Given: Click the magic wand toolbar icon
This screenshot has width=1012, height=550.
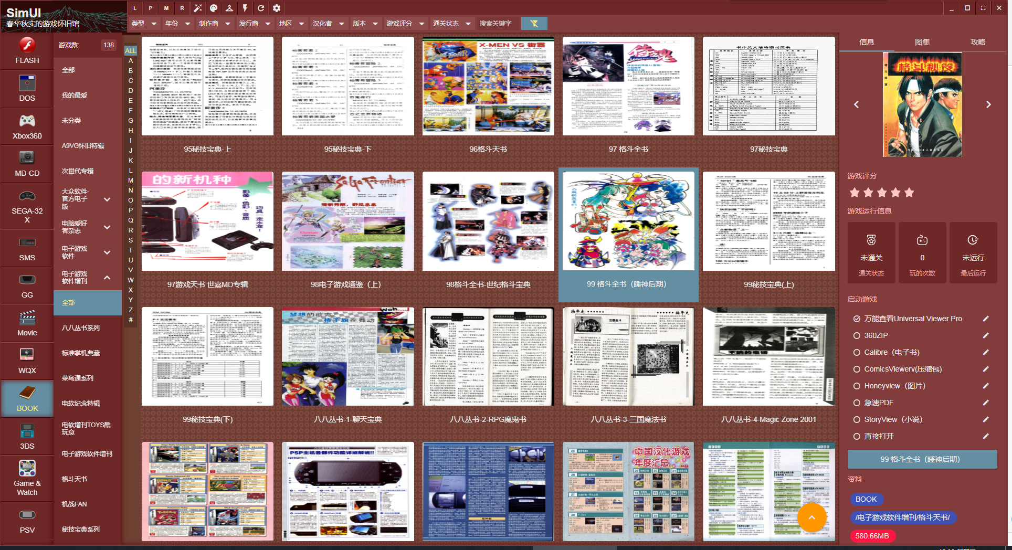Looking at the screenshot, I should click(198, 8).
